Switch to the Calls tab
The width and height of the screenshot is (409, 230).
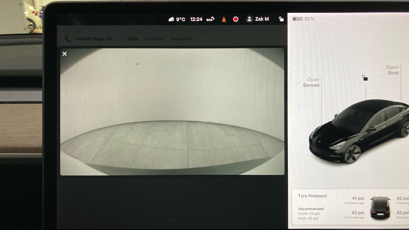point(133,39)
